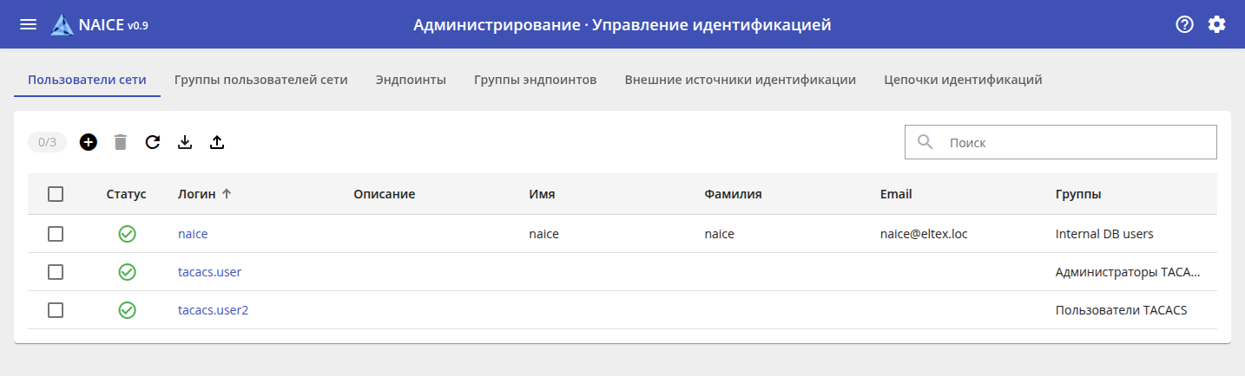Open the hamburger navigation menu
The height and width of the screenshot is (376, 1245).
point(28,24)
